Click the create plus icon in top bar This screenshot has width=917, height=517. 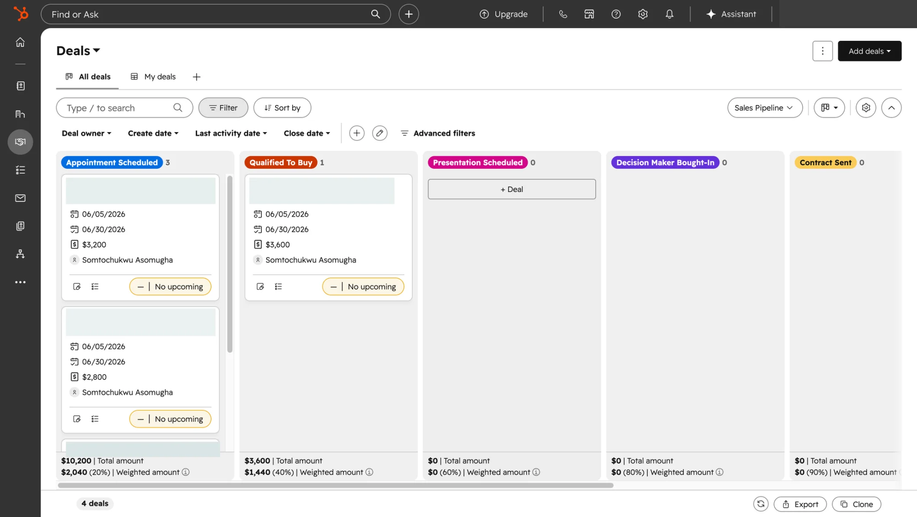[x=409, y=14]
